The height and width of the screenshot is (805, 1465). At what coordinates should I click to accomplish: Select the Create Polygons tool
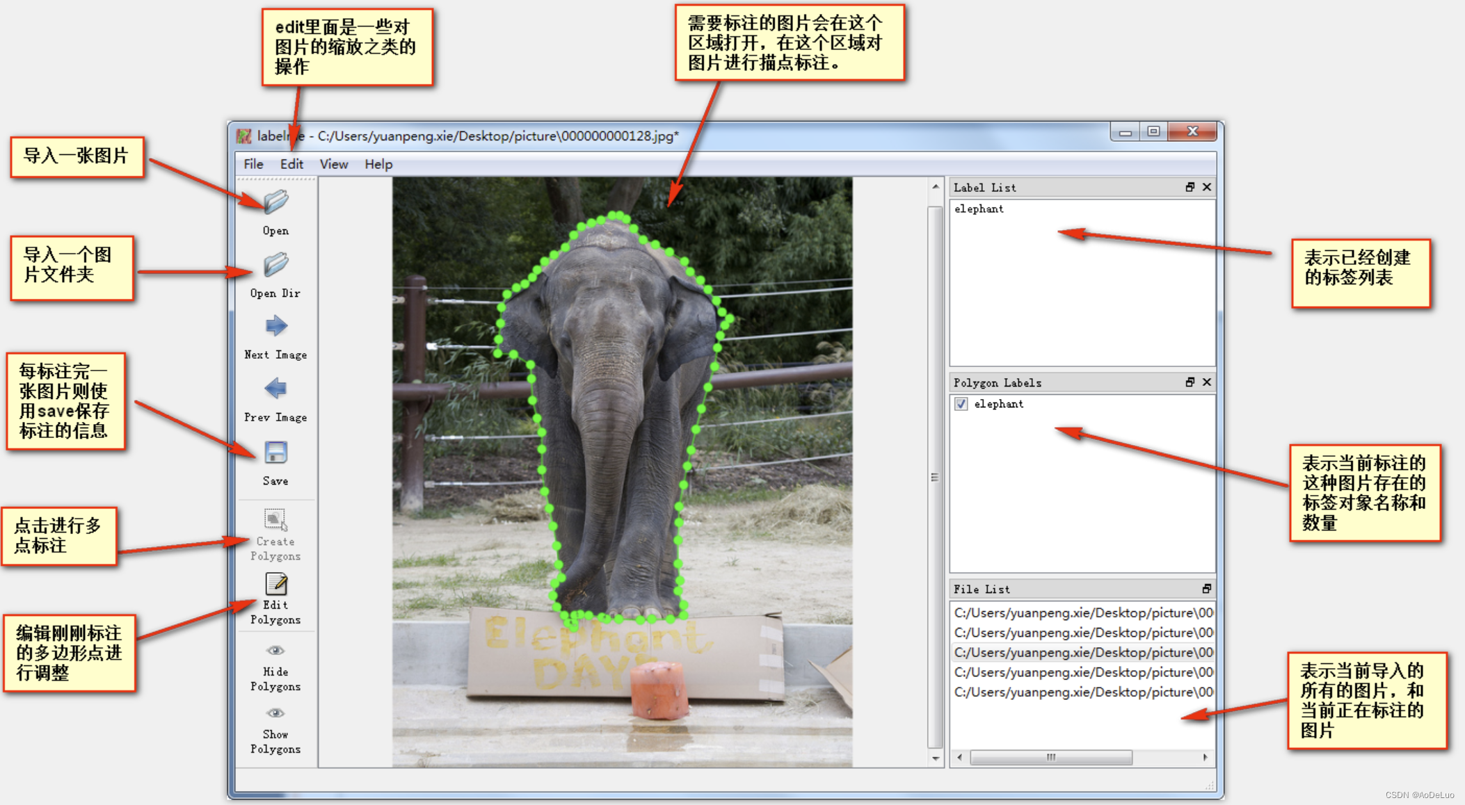coord(275,520)
